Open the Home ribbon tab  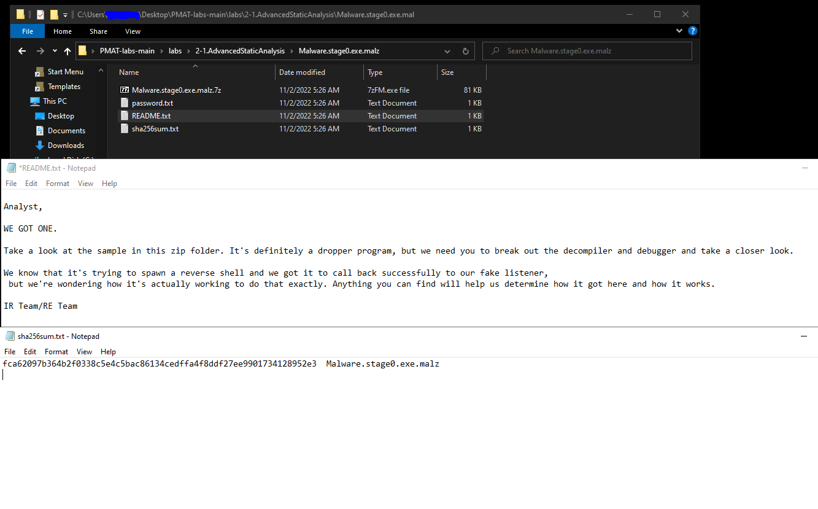63,31
